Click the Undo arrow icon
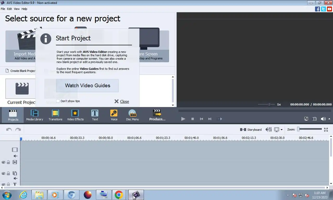 coord(9,129)
